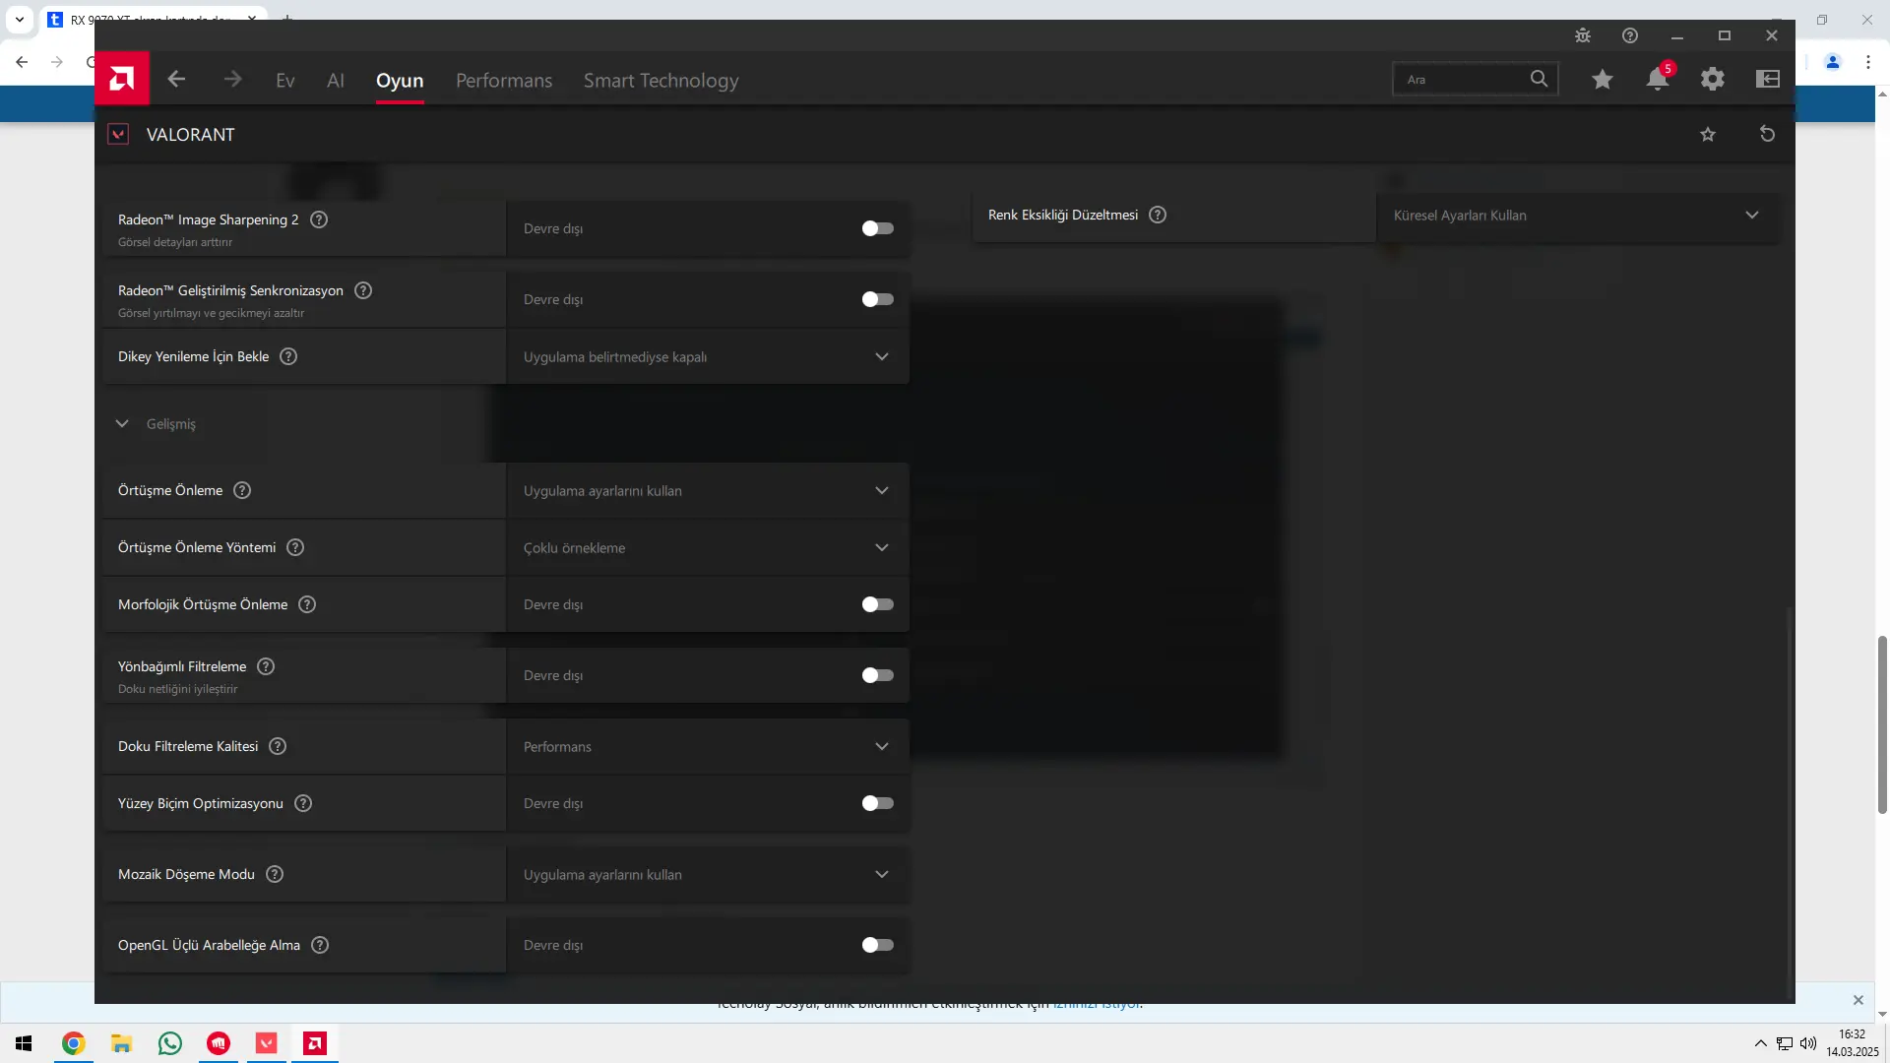This screenshot has height=1063, width=1890.
Task: Show help for Yönbağımlı Filtreleme
Action: pyautogui.click(x=266, y=666)
